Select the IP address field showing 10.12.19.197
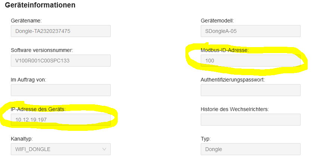317x163 pixels. click(x=61, y=120)
